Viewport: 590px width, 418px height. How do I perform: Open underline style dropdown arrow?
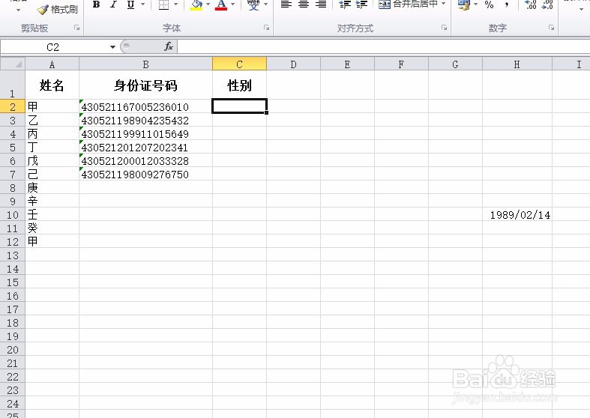click(x=143, y=4)
